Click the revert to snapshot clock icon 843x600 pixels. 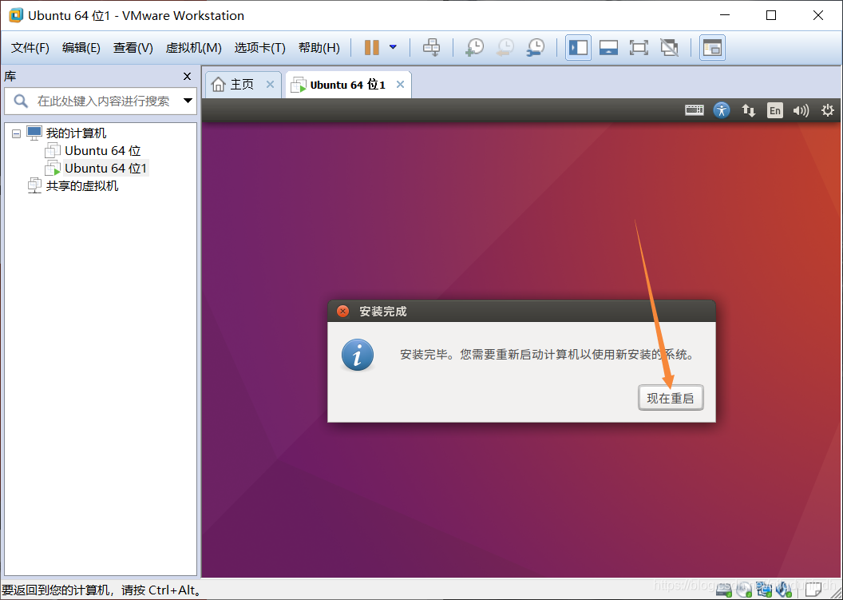tap(505, 47)
